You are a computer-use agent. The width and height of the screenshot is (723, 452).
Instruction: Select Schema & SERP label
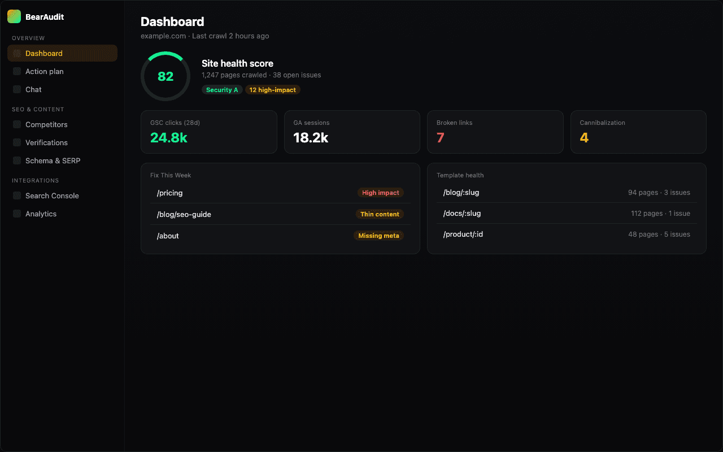[x=53, y=160]
